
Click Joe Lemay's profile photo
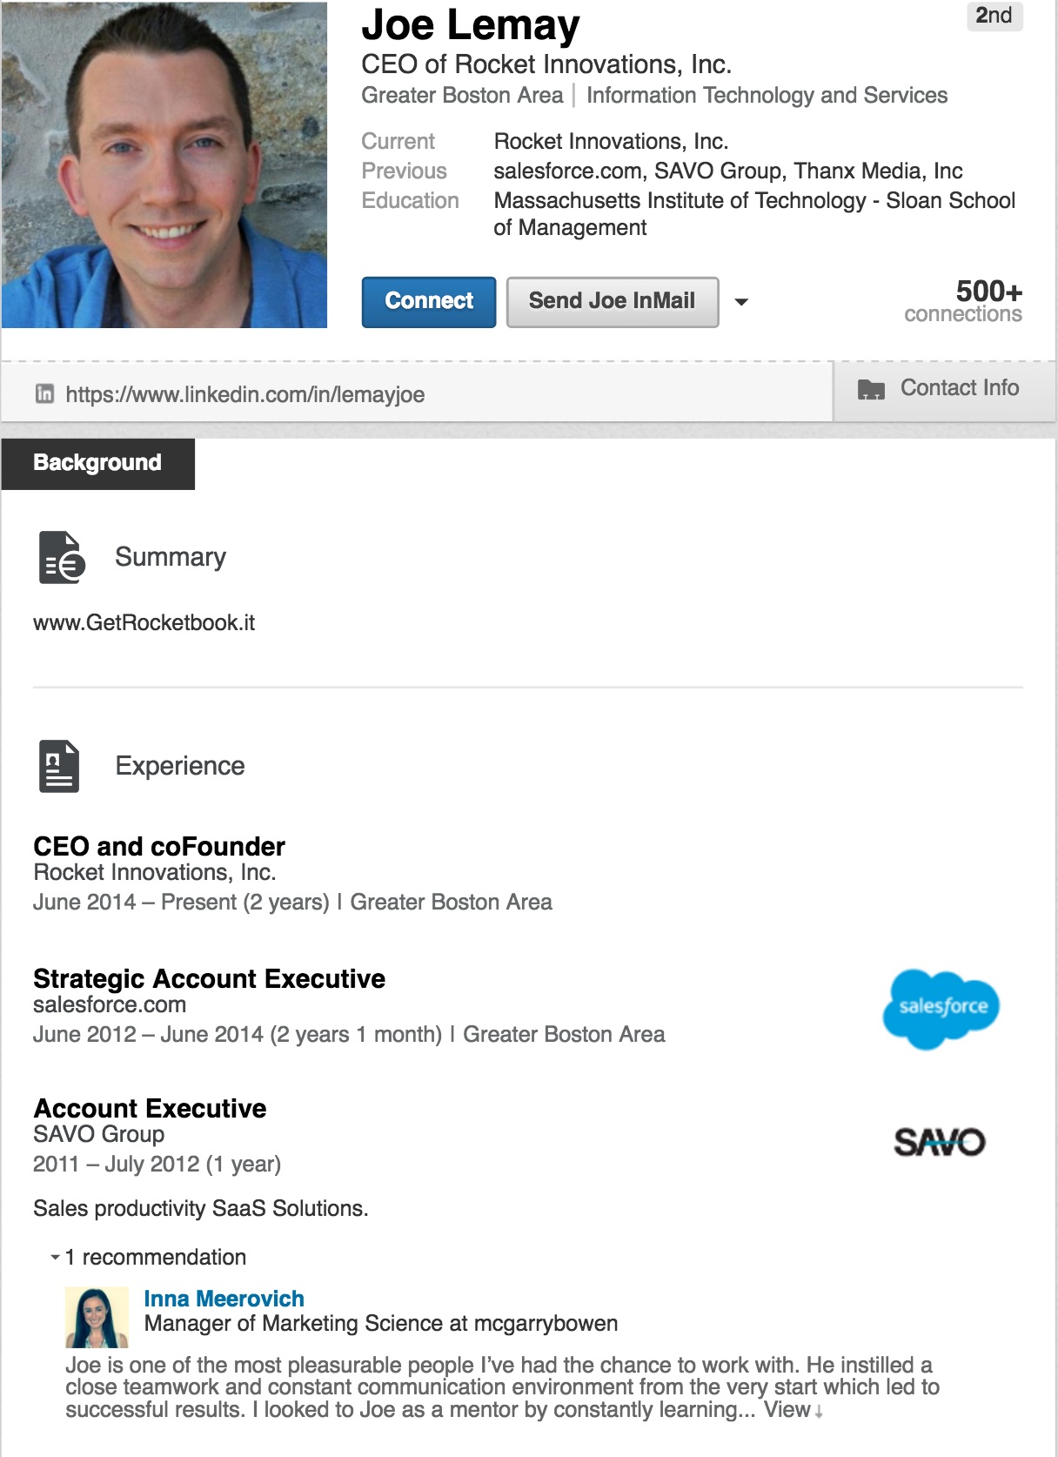tap(164, 164)
